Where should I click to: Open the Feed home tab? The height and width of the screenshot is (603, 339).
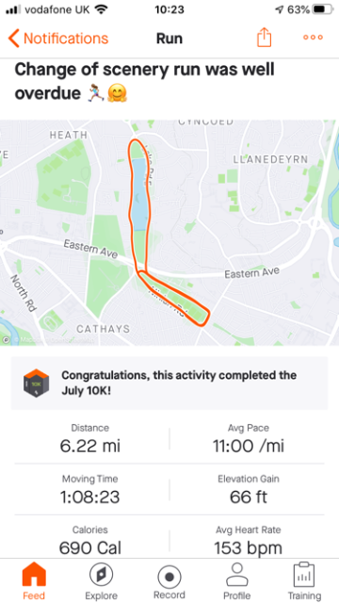(x=34, y=581)
